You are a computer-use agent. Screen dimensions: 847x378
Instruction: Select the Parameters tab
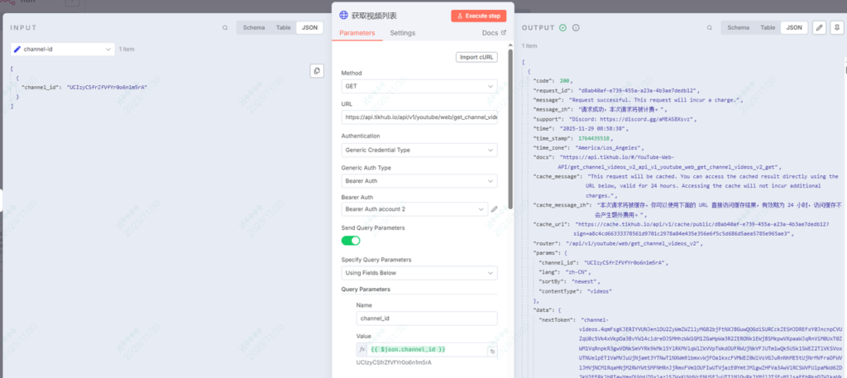[357, 33]
